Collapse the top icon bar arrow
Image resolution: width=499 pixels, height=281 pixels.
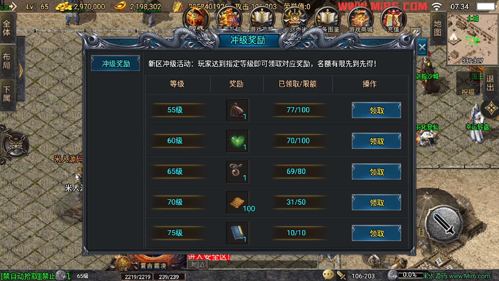[415, 32]
